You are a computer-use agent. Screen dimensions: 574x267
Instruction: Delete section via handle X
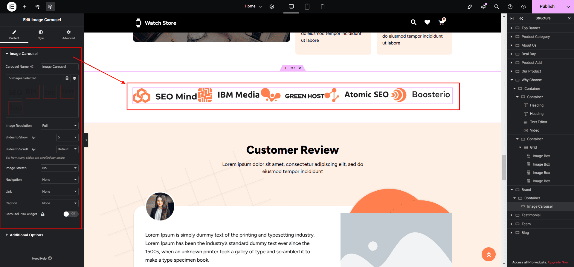point(300,68)
